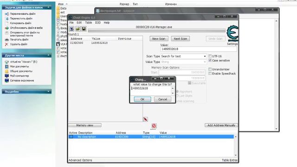Select the Data folder icon in Explorer
This screenshot has height=167, width=297.
click(58, 8)
